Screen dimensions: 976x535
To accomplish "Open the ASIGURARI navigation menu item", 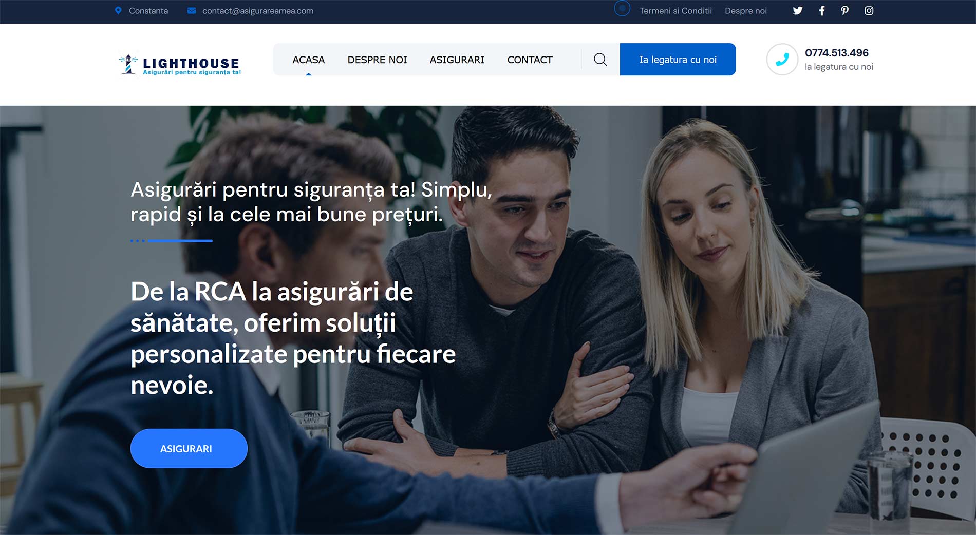I will pos(457,60).
